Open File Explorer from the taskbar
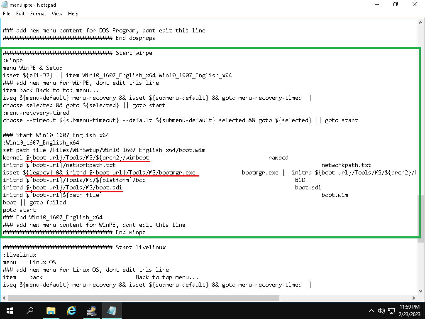This screenshot has height=319, width=425. point(51,310)
